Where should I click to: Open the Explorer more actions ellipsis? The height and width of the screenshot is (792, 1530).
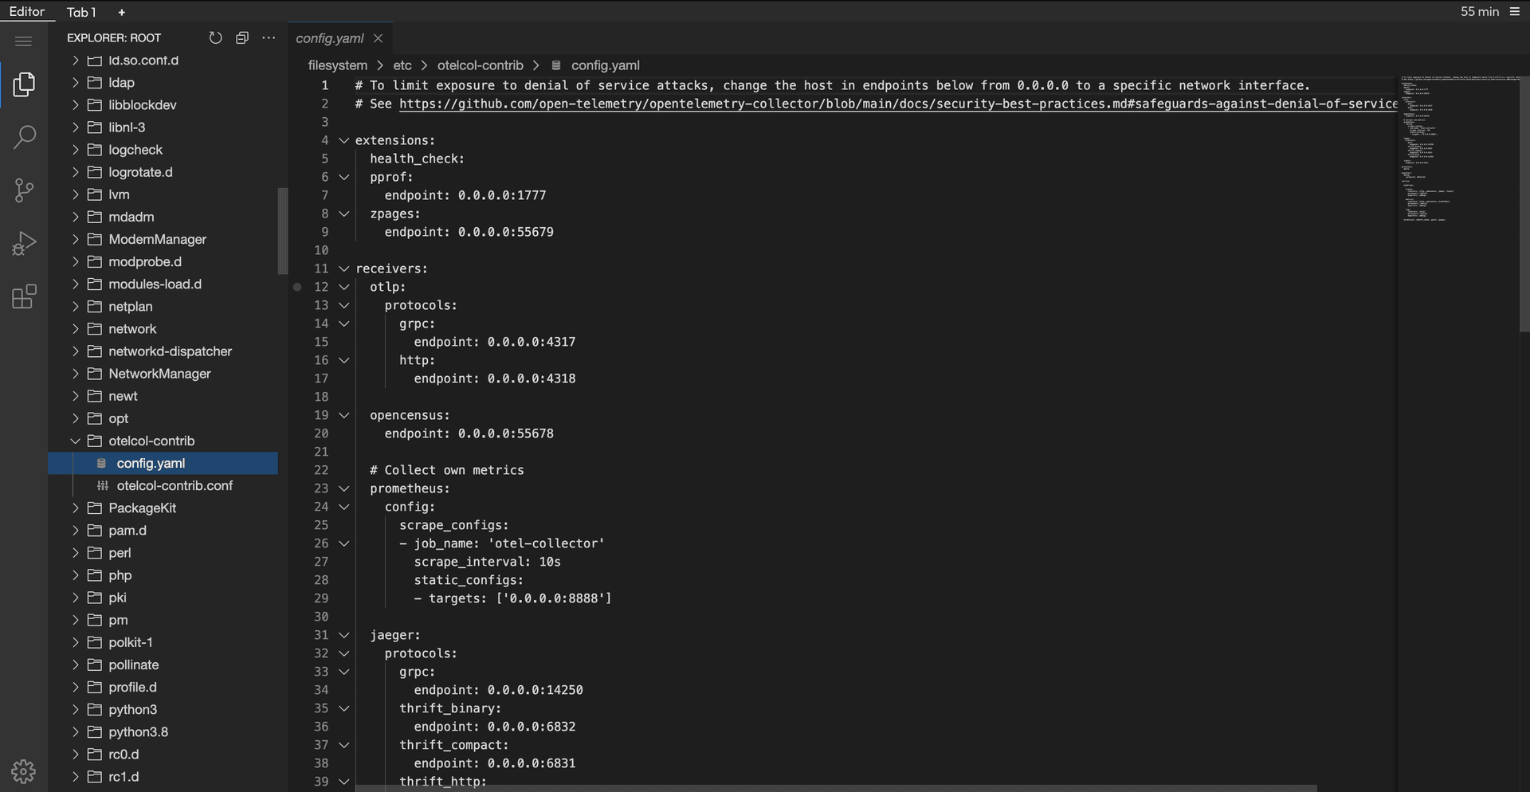click(269, 37)
